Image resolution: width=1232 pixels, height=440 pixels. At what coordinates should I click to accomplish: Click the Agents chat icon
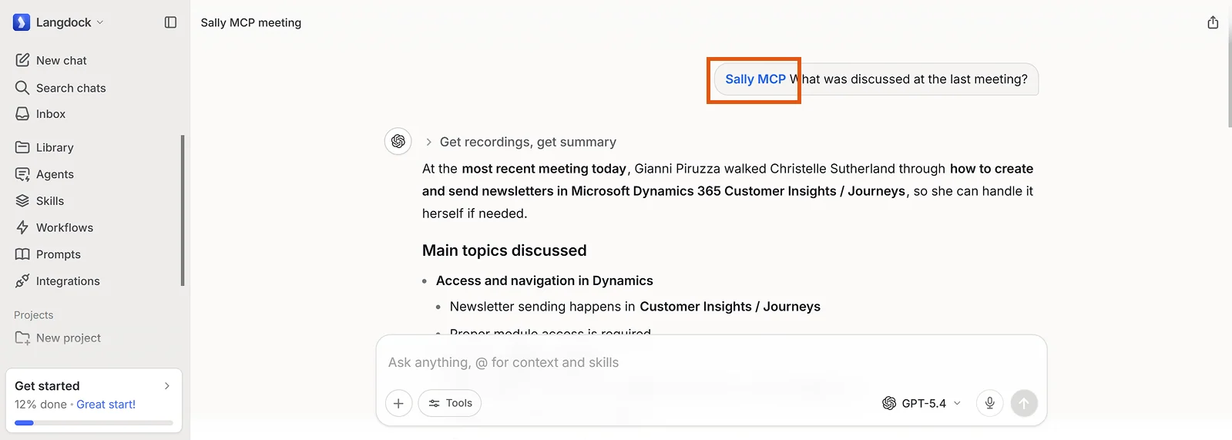point(22,174)
